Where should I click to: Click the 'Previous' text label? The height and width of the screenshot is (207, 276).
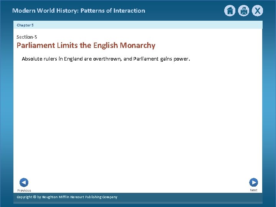click(x=24, y=191)
